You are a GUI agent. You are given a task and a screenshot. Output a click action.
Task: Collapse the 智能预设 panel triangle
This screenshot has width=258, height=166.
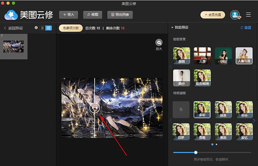[x=172, y=28]
